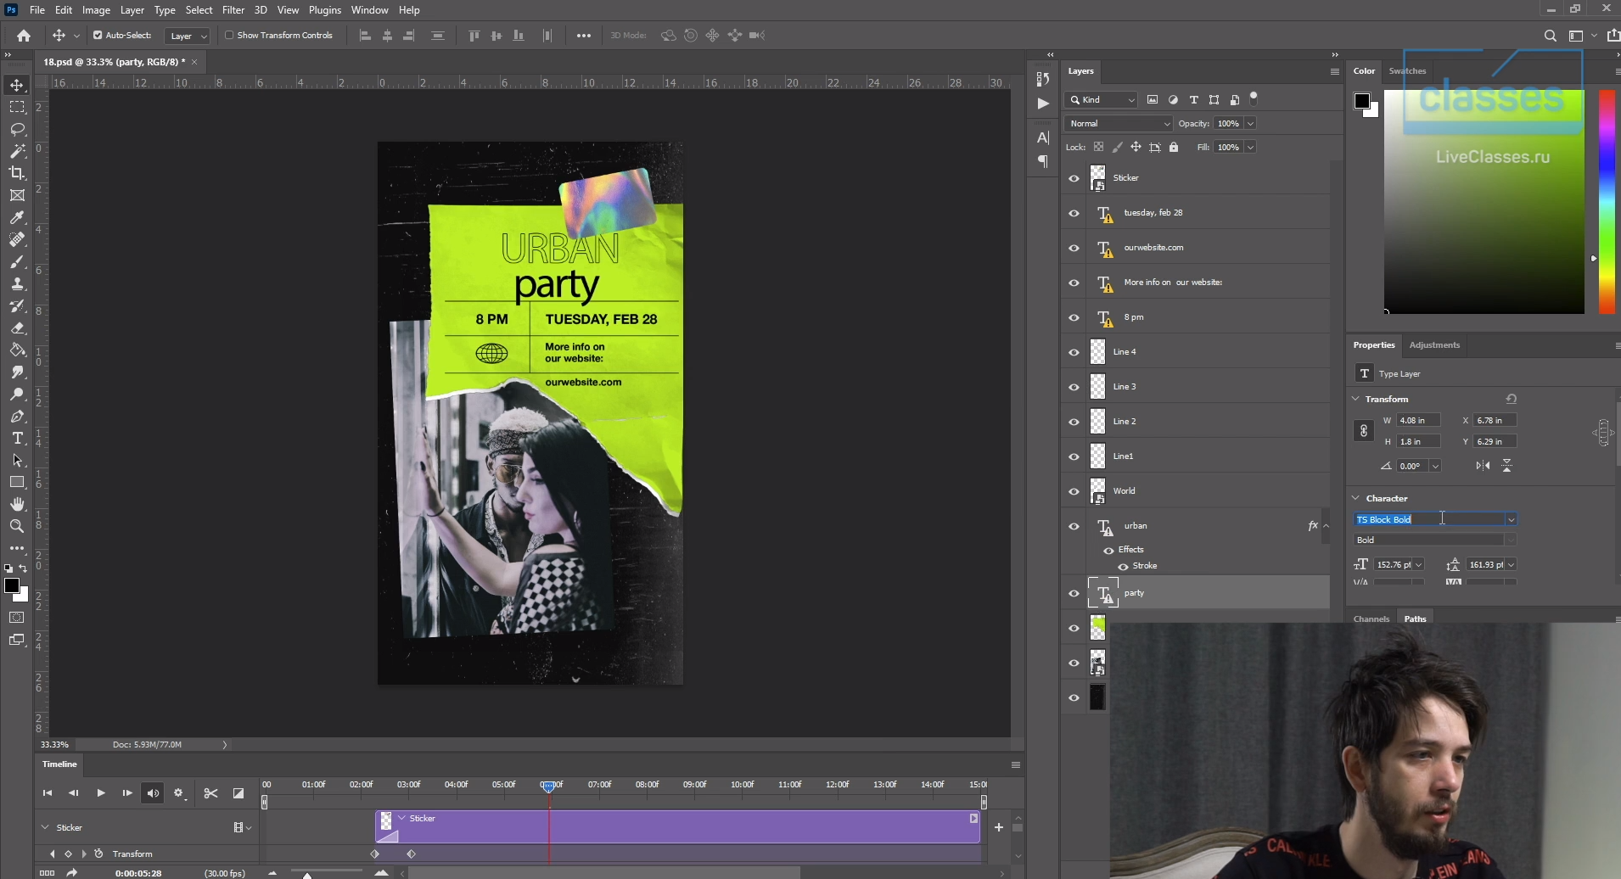Open the blend mode Normal dropdown

pyautogui.click(x=1118, y=124)
